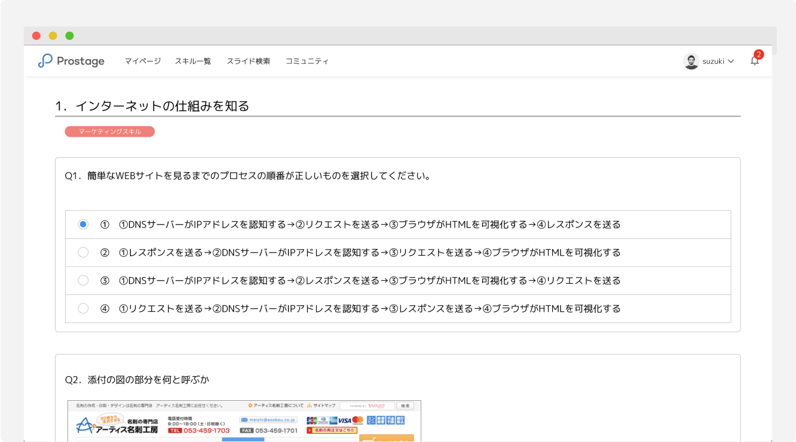
Task: Click the Q2 question 添付の図の部分を何と呼ぶか
Action: click(137, 380)
